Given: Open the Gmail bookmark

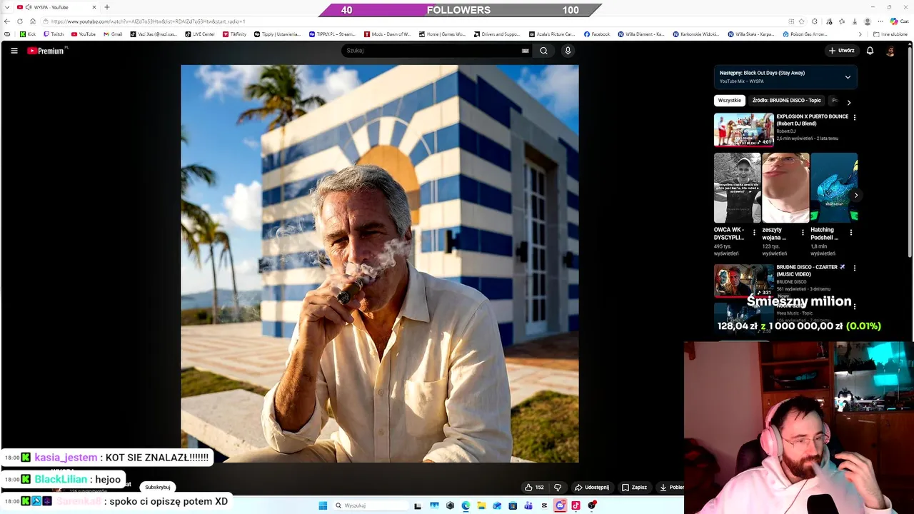Looking at the screenshot, I should pos(113,34).
